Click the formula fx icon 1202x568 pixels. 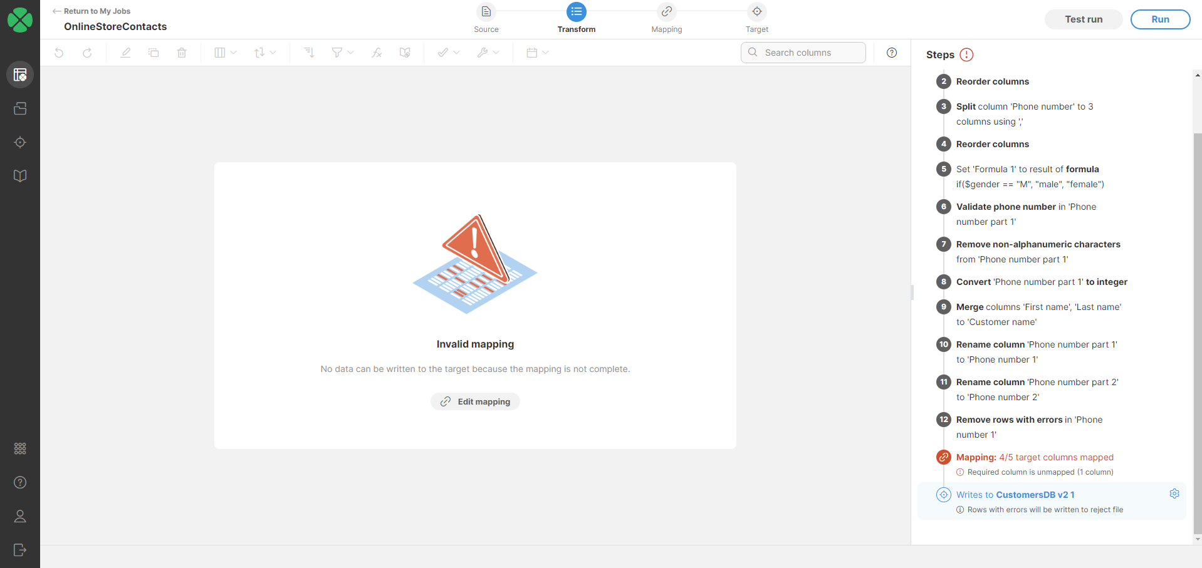(x=377, y=53)
